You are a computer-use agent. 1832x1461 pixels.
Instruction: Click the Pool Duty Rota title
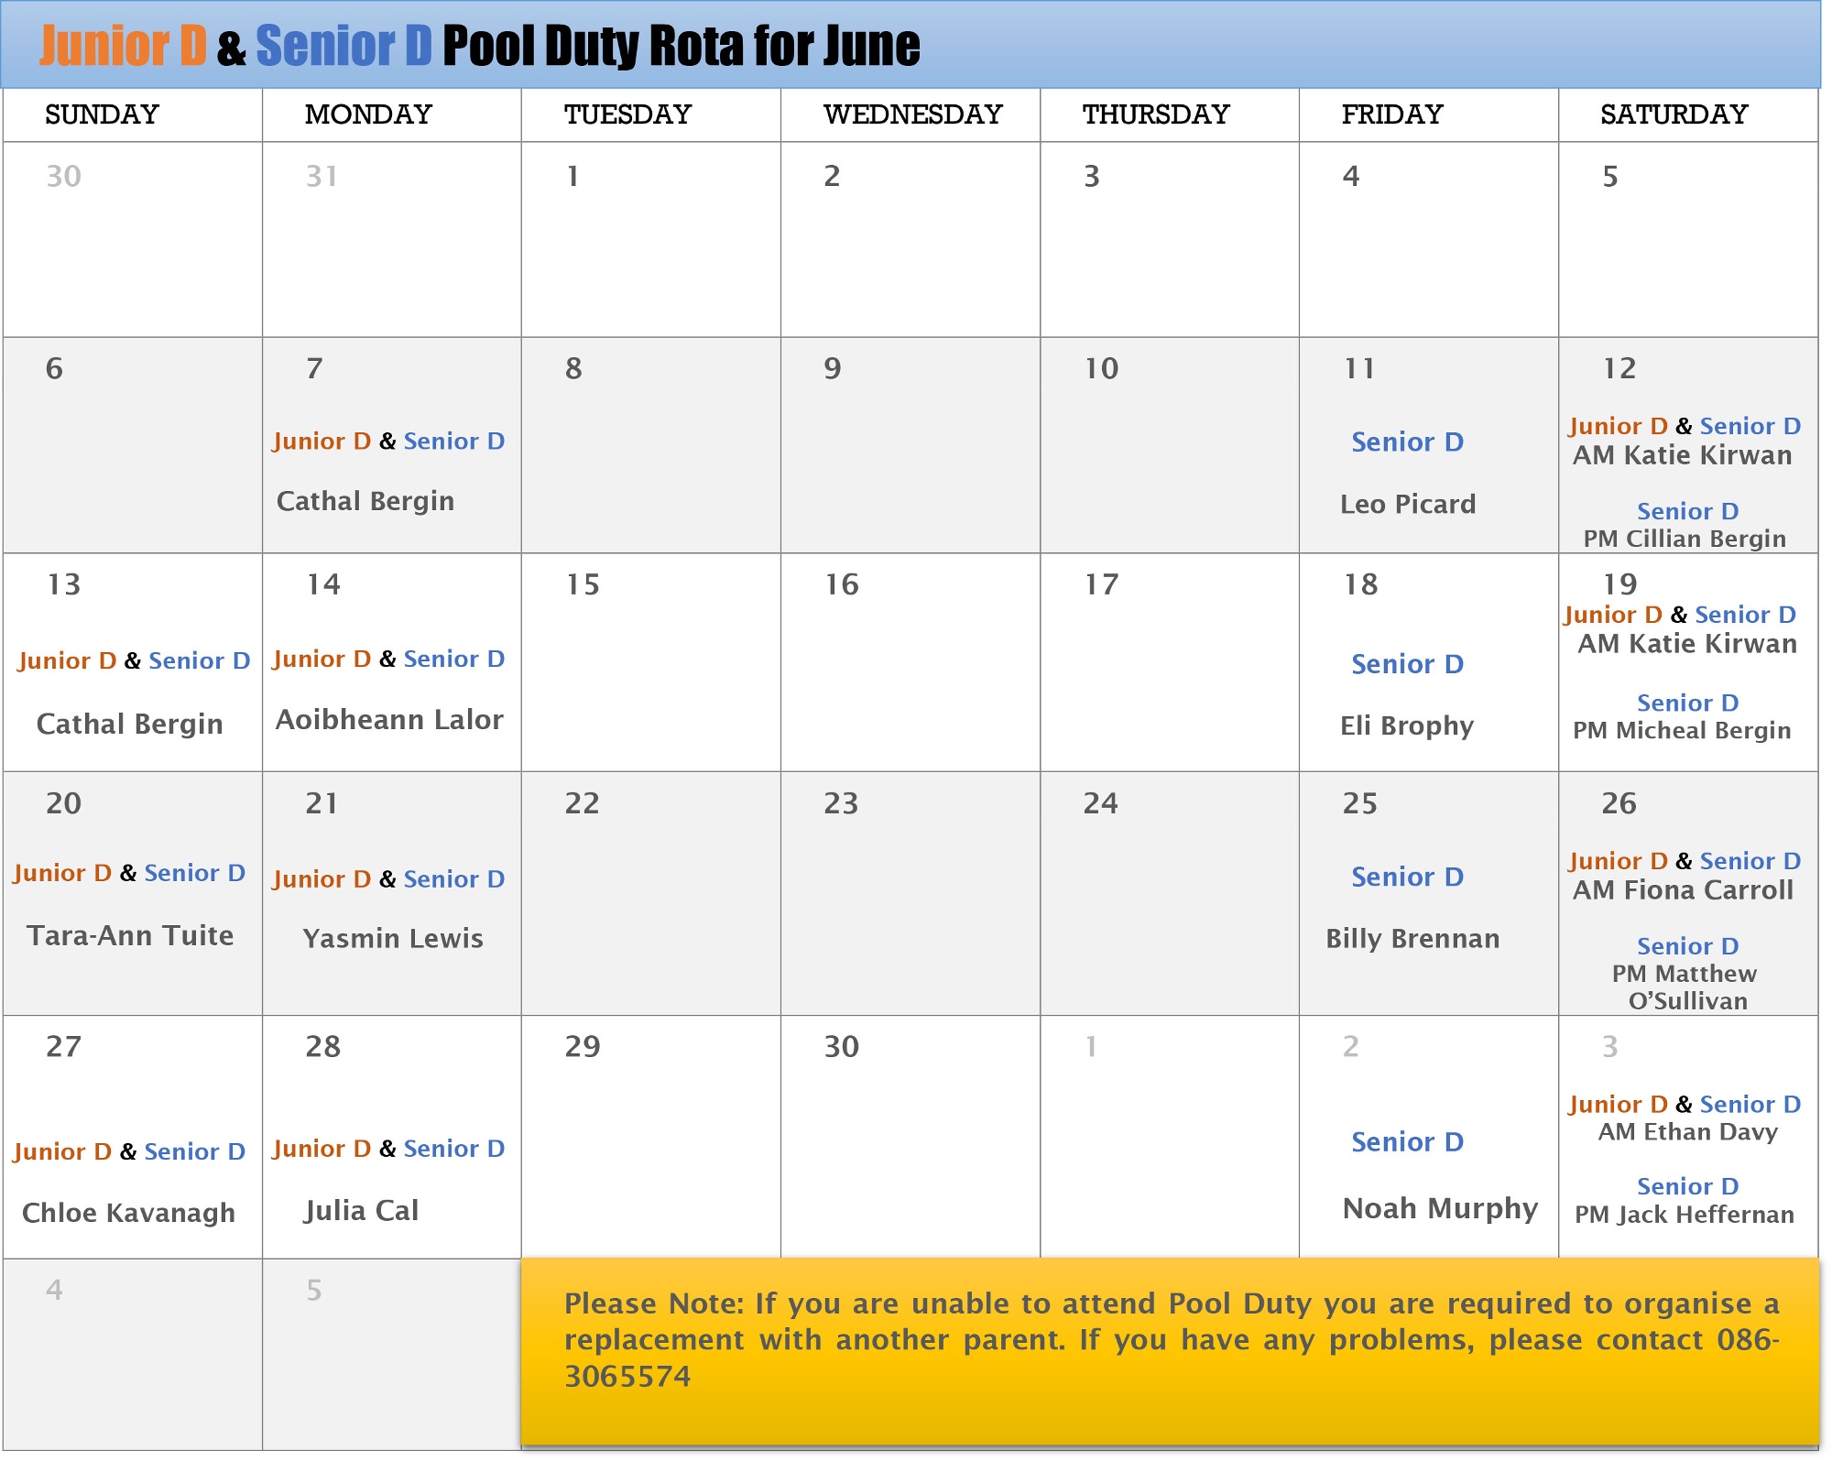pos(479,46)
